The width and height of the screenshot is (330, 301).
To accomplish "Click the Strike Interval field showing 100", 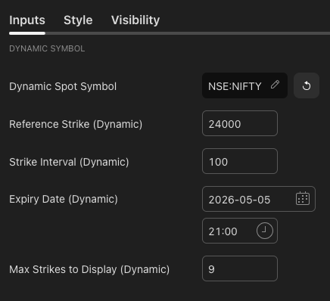I will [x=240, y=161].
